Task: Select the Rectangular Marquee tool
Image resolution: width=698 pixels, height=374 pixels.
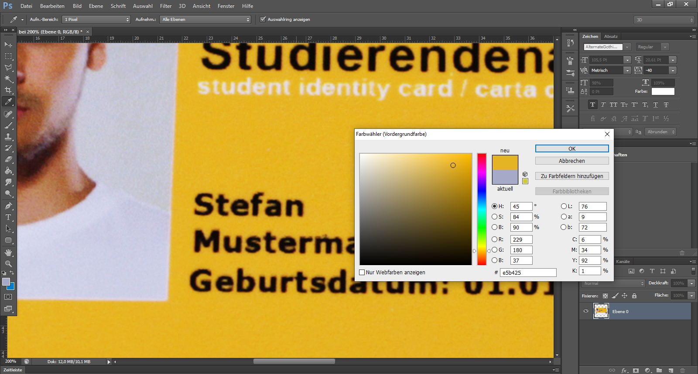Action: point(8,56)
